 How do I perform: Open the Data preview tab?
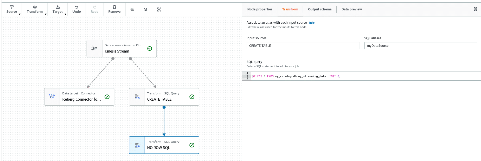pyautogui.click(x=351, y=9)
